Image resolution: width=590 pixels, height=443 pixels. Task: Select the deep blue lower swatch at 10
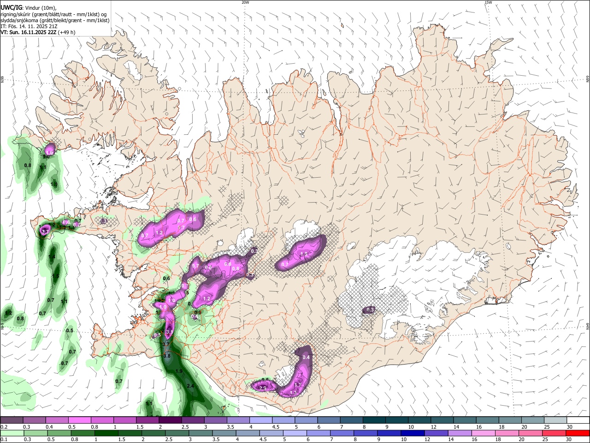point(412,433)
